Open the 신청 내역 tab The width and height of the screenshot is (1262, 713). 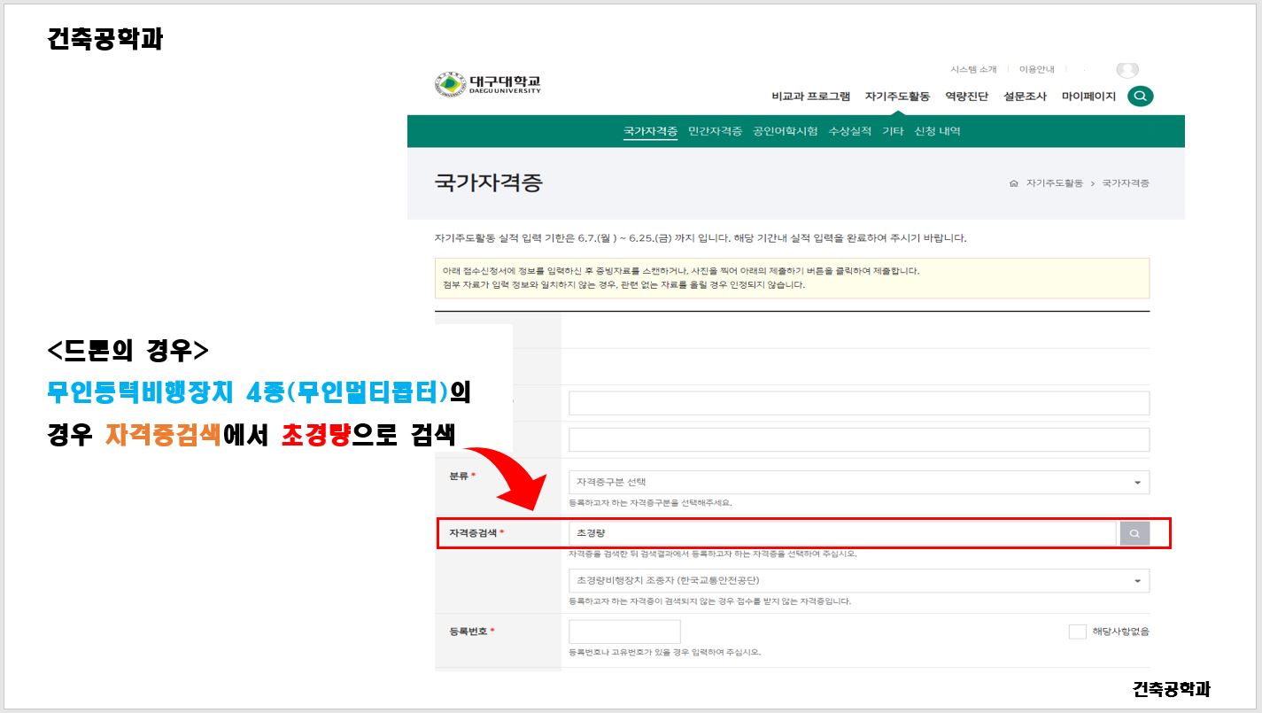[x=937, y=131]
